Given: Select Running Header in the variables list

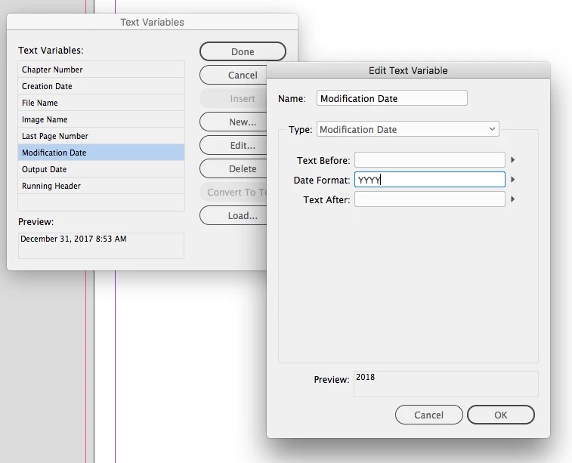Looking at the screenshot, I should [x=101, y=186].
